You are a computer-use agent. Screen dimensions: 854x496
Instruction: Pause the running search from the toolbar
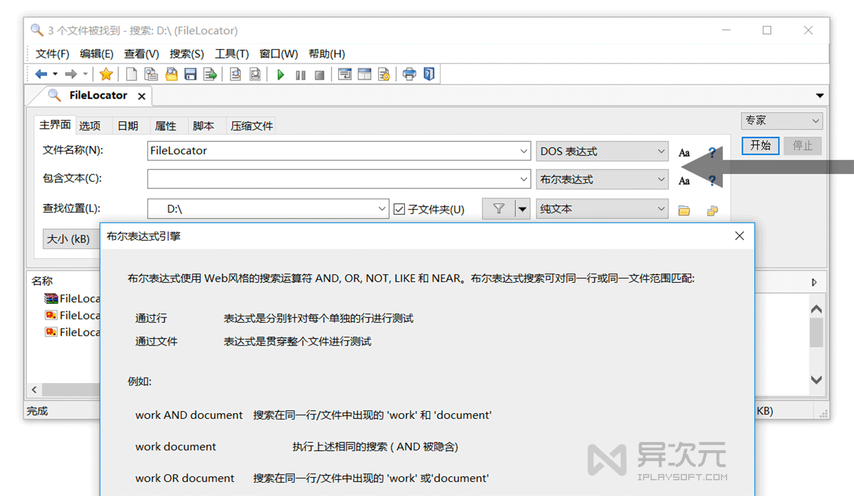point(300,74)
